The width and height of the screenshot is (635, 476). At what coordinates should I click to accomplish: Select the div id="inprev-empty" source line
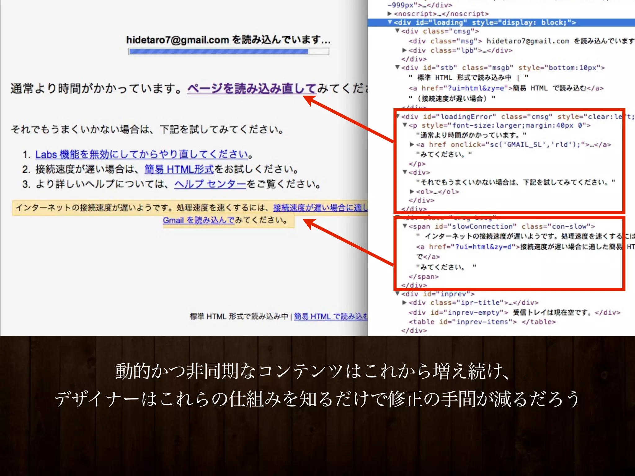[x=514, y=312]
